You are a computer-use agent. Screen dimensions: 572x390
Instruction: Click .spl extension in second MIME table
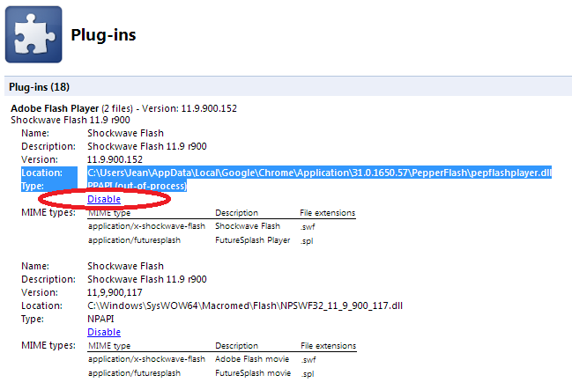coord(308,374)
